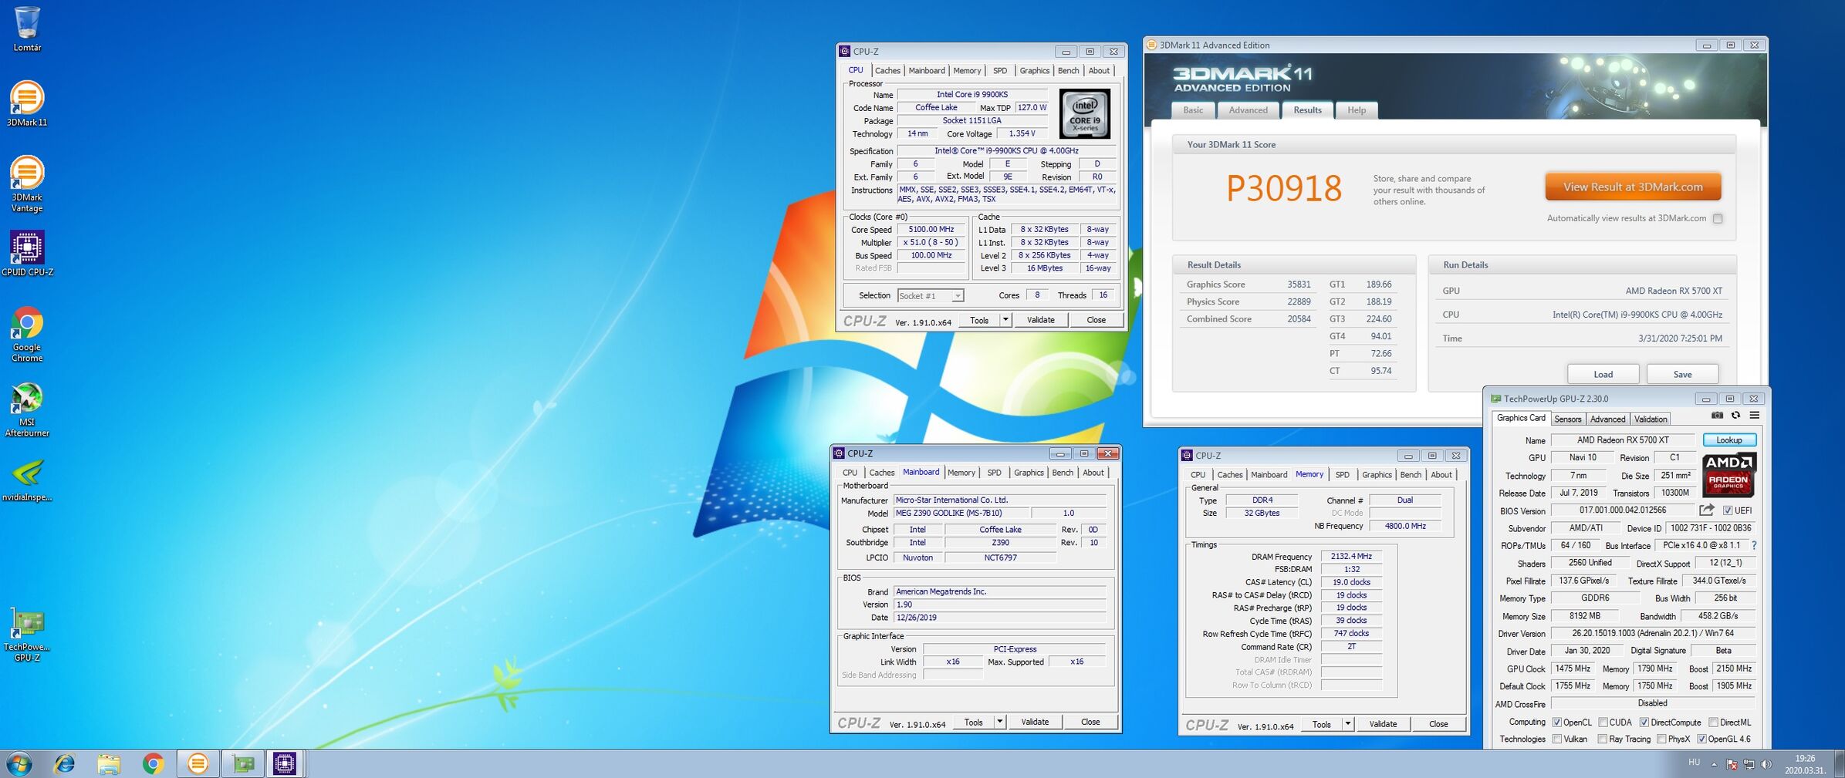Viewport: 1845px width, 778px height.
Task: Switch to the 3DMark 11 taskbar button
Action: pos(198,763)
